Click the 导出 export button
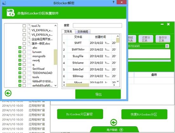The width and height of the screenshot is (175, 133). pos(98,94)
